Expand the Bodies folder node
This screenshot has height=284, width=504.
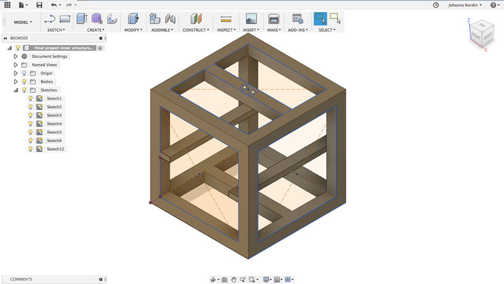[x=15, y=81]
